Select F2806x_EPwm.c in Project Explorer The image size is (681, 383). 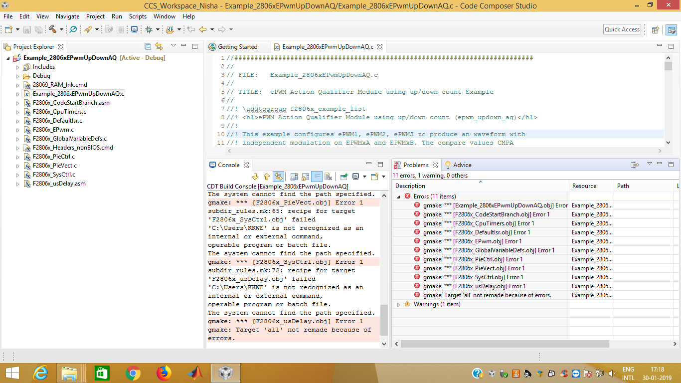coord(53,130)
